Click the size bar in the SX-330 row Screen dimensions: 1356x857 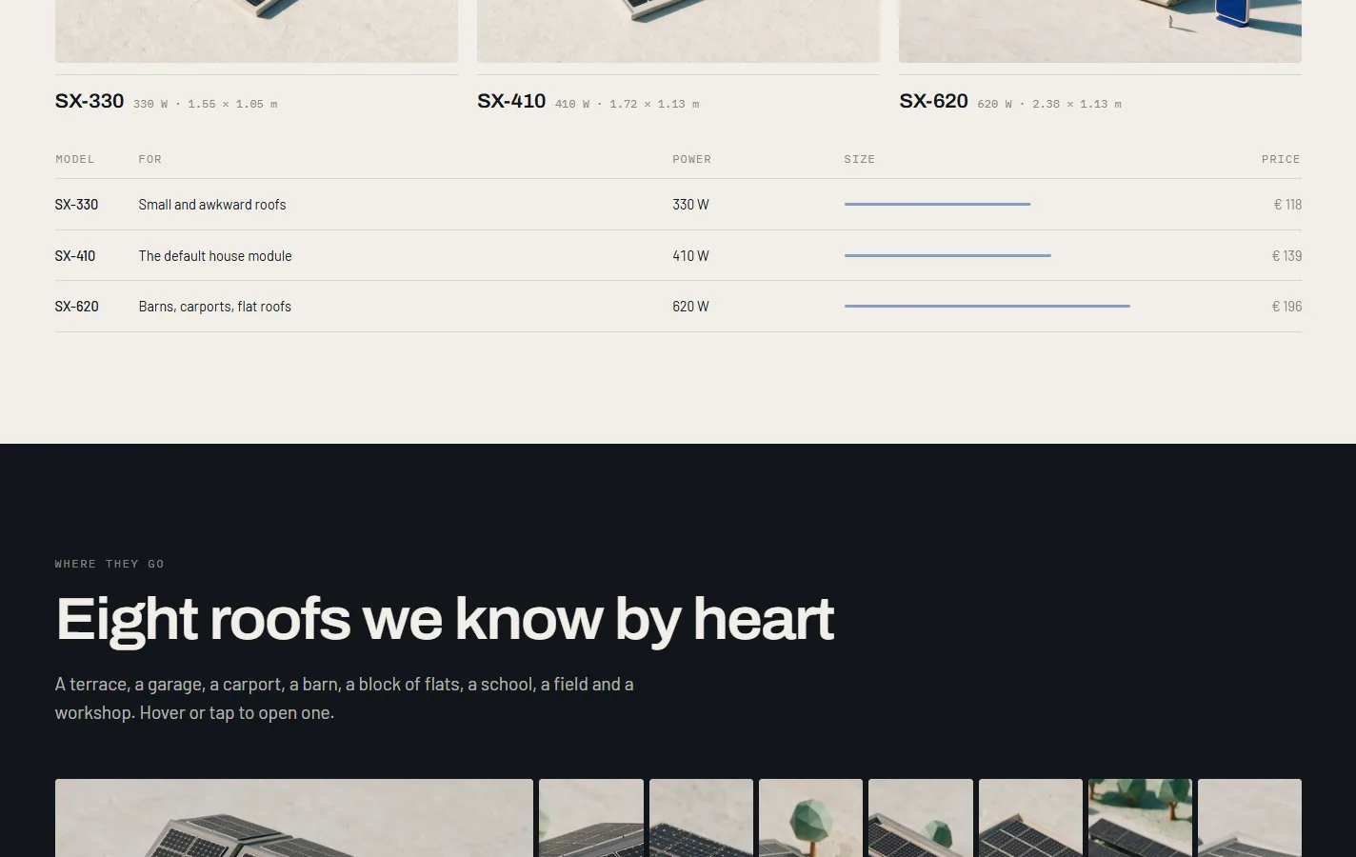pyautogui.click(x=937, y=204)
